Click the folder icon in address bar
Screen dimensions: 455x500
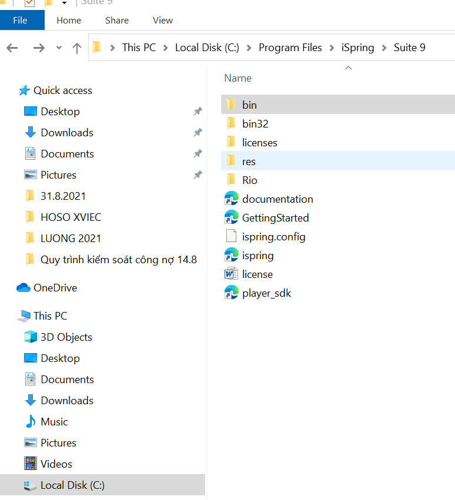(96, 47)
